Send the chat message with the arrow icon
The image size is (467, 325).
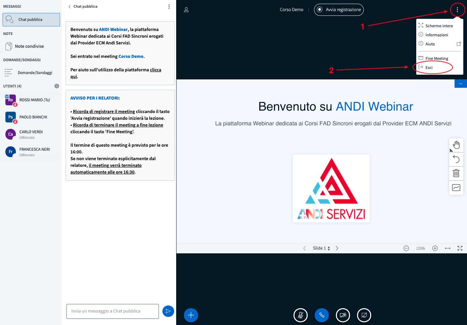[x=168, y=311]
